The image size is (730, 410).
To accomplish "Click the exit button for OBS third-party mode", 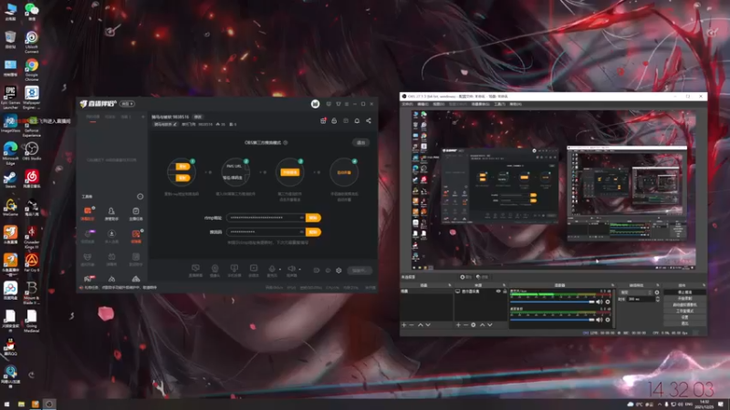I will tap(360, 143).
